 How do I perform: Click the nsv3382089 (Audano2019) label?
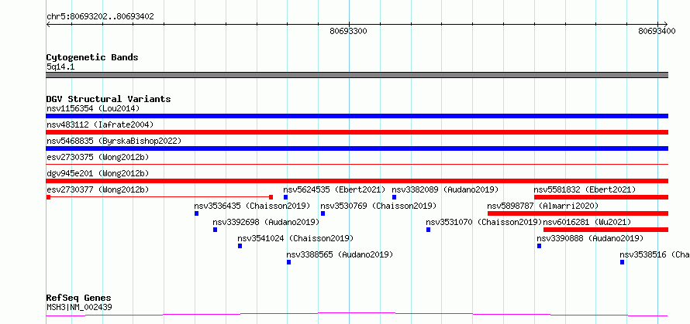(445, 189)
